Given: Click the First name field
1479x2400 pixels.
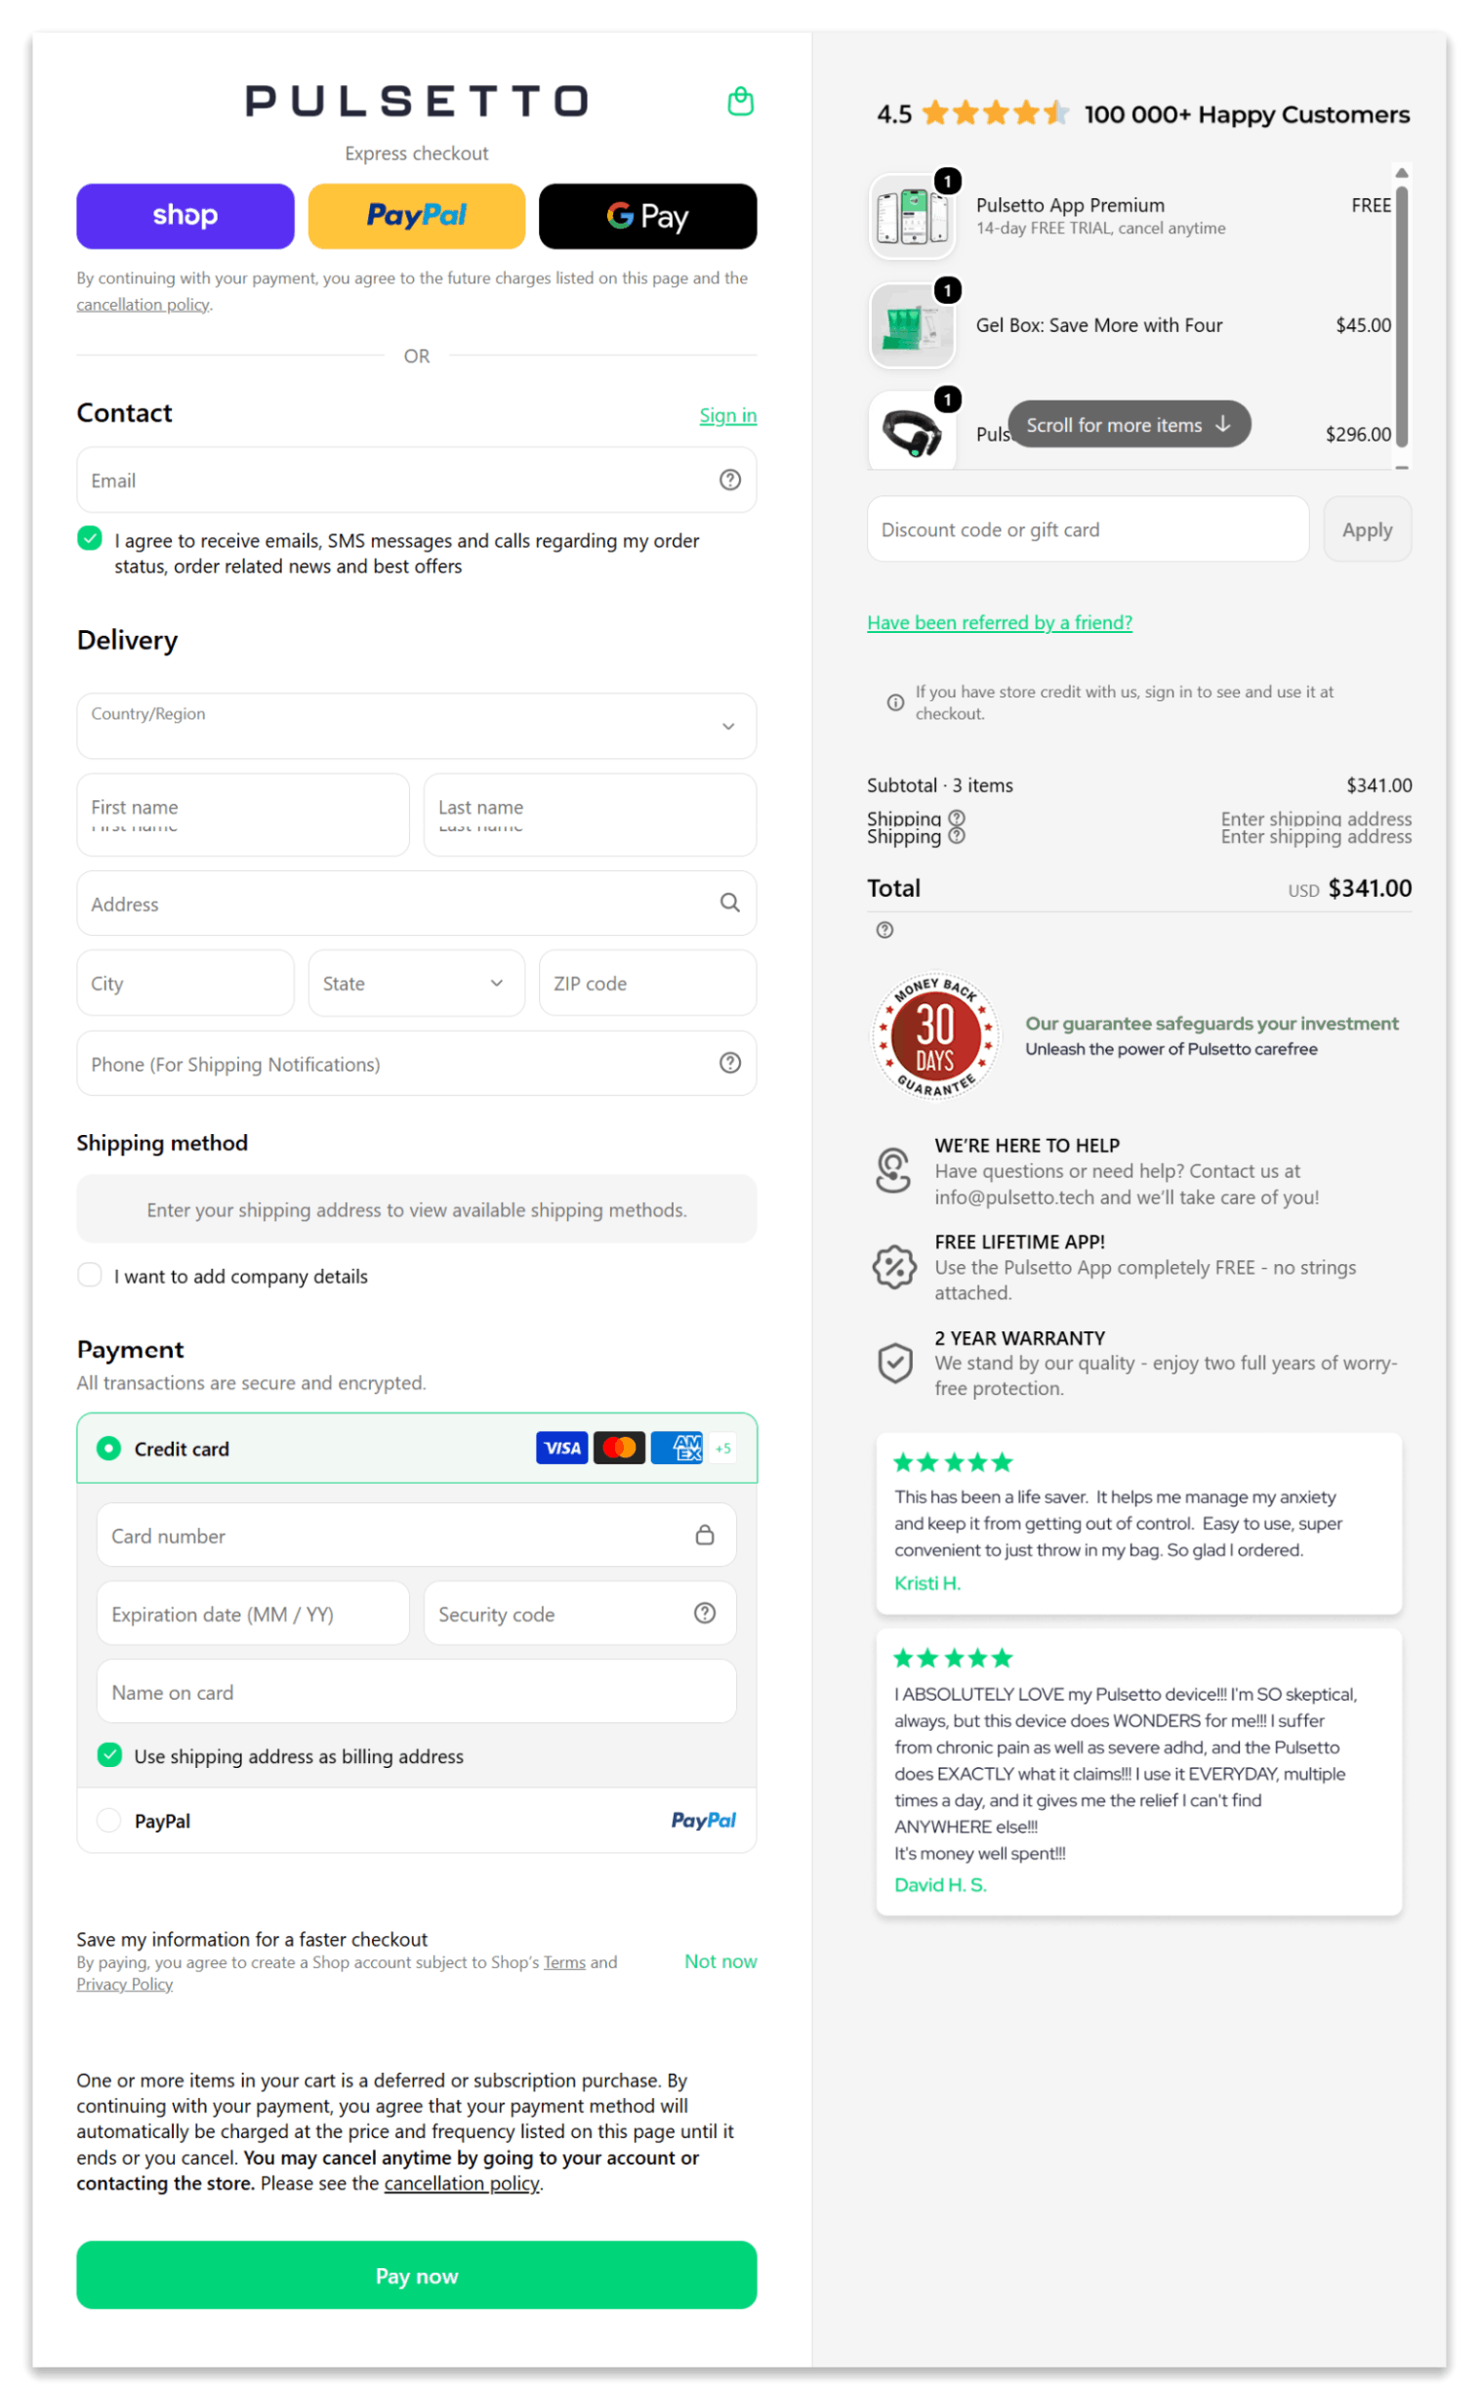Looking at the screenshot, I should pos(242,815).
